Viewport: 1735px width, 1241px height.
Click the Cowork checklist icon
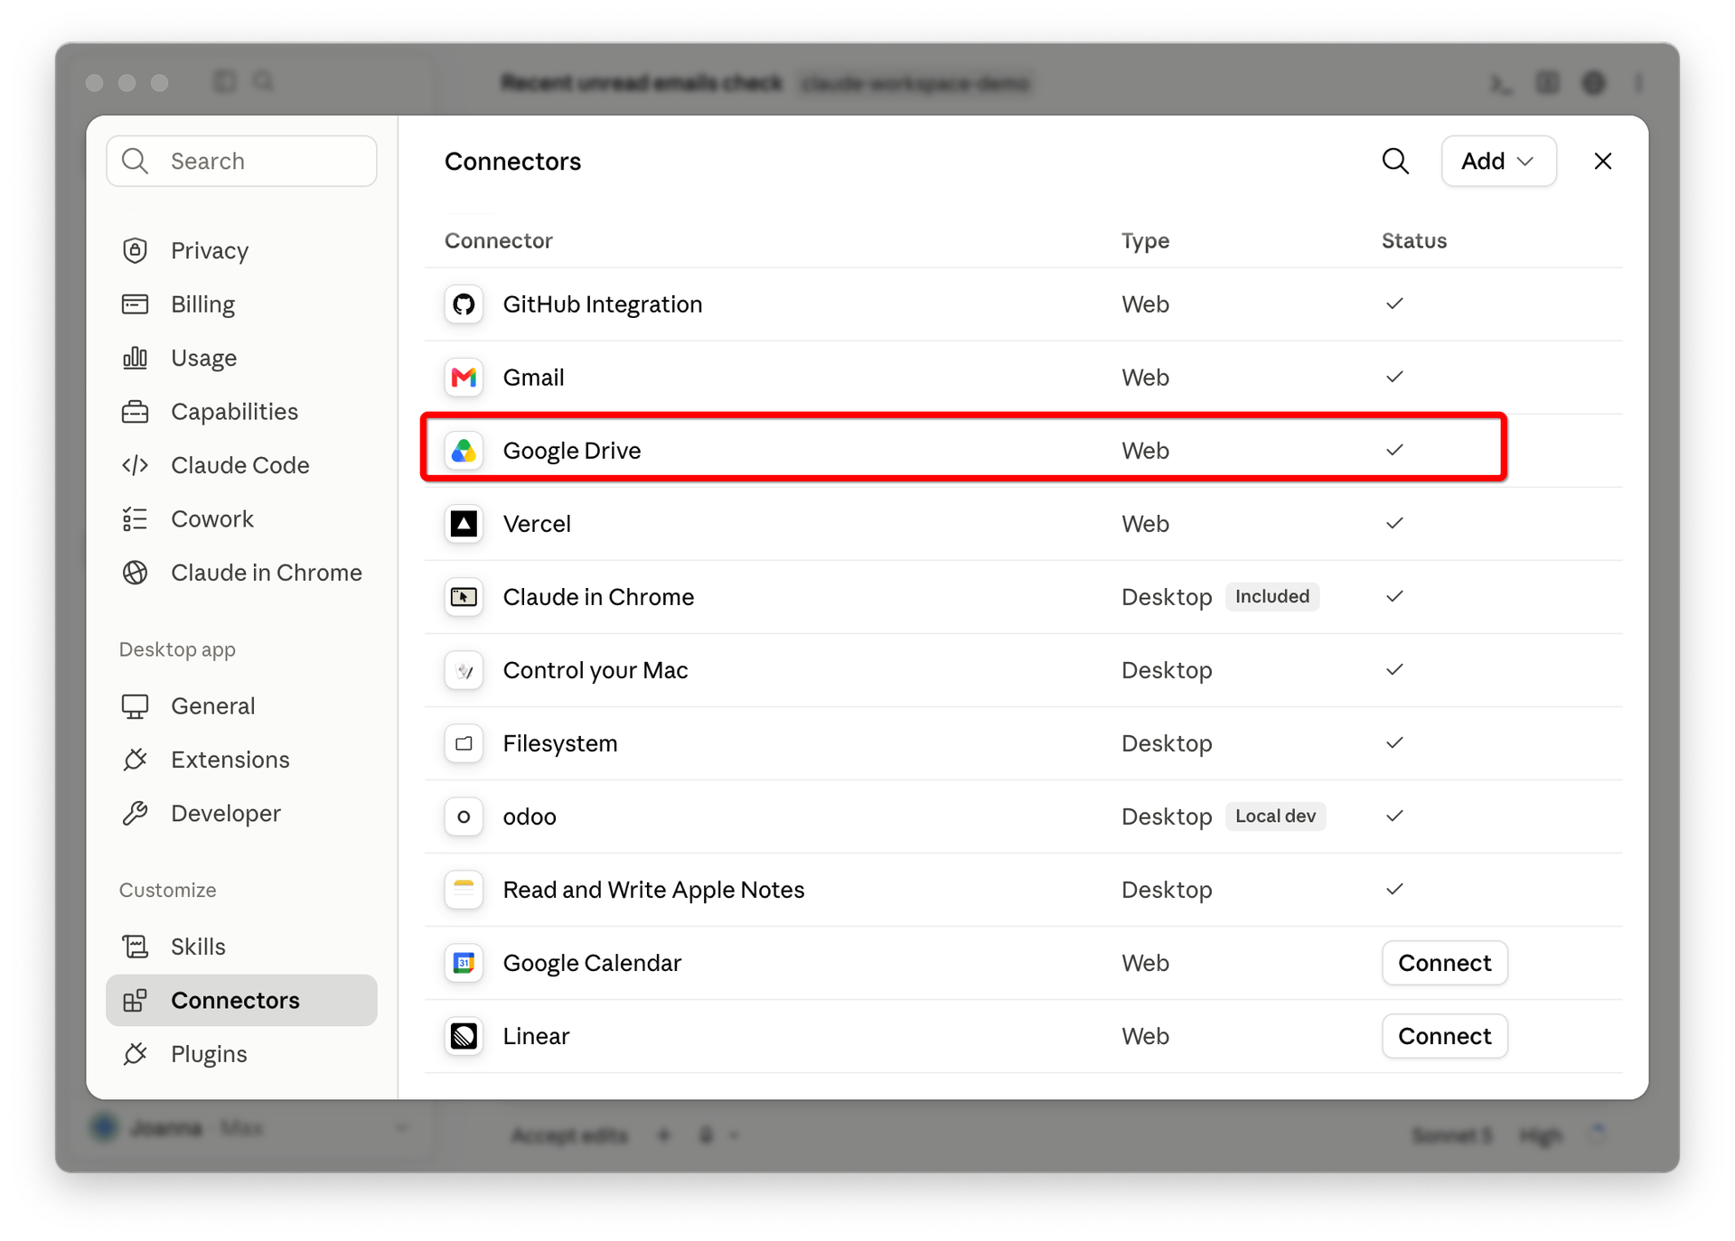(135, 518)
